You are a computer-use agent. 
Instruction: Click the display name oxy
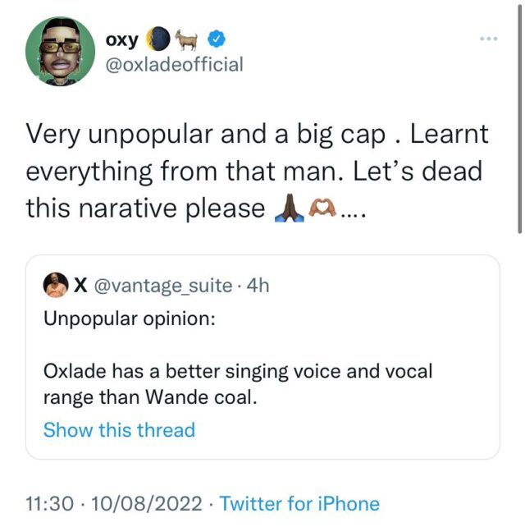(x=122, y=39)
